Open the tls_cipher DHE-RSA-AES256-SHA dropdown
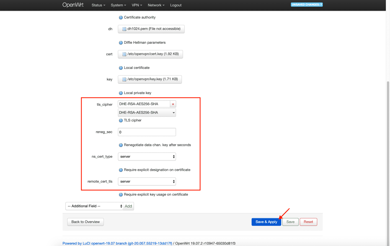Screen dimensions: 390x246 147,113
